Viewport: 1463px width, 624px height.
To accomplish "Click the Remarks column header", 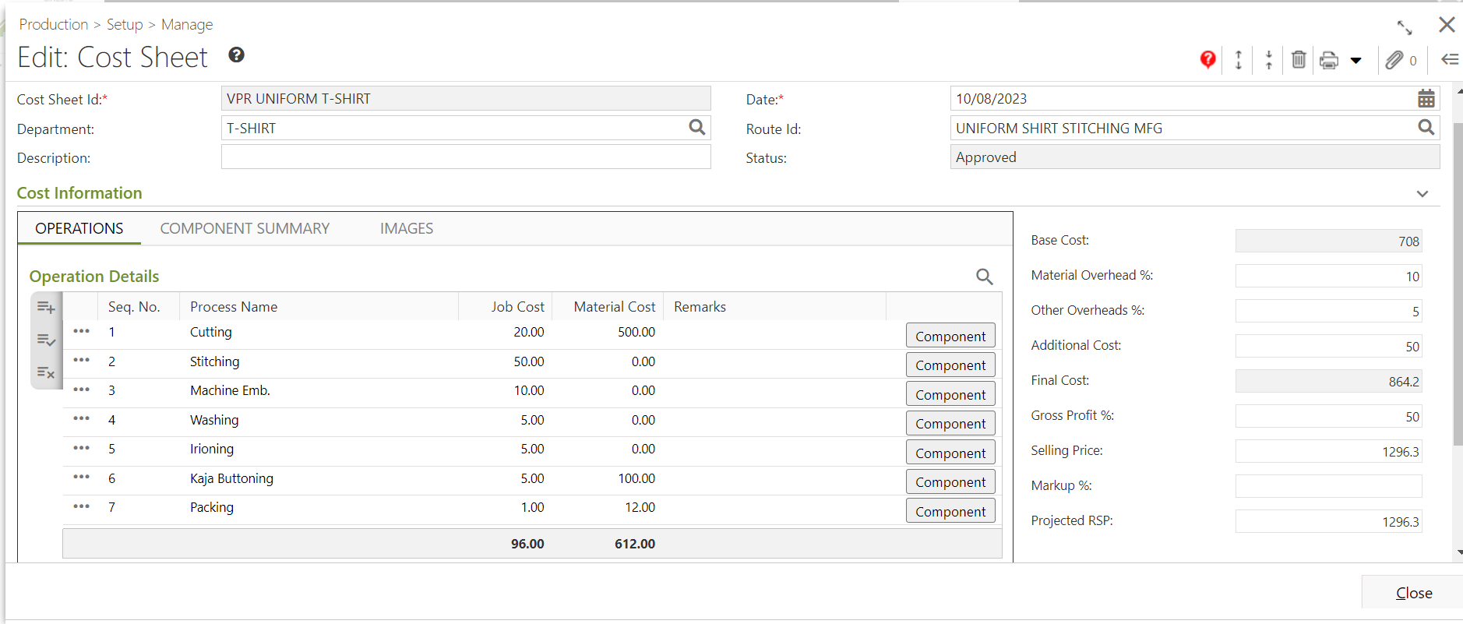I will pyautogui.click(x=774, y=306).
